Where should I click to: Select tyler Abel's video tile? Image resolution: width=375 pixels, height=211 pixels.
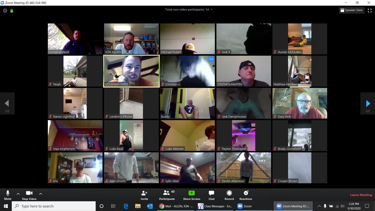[x=187, y=168]
